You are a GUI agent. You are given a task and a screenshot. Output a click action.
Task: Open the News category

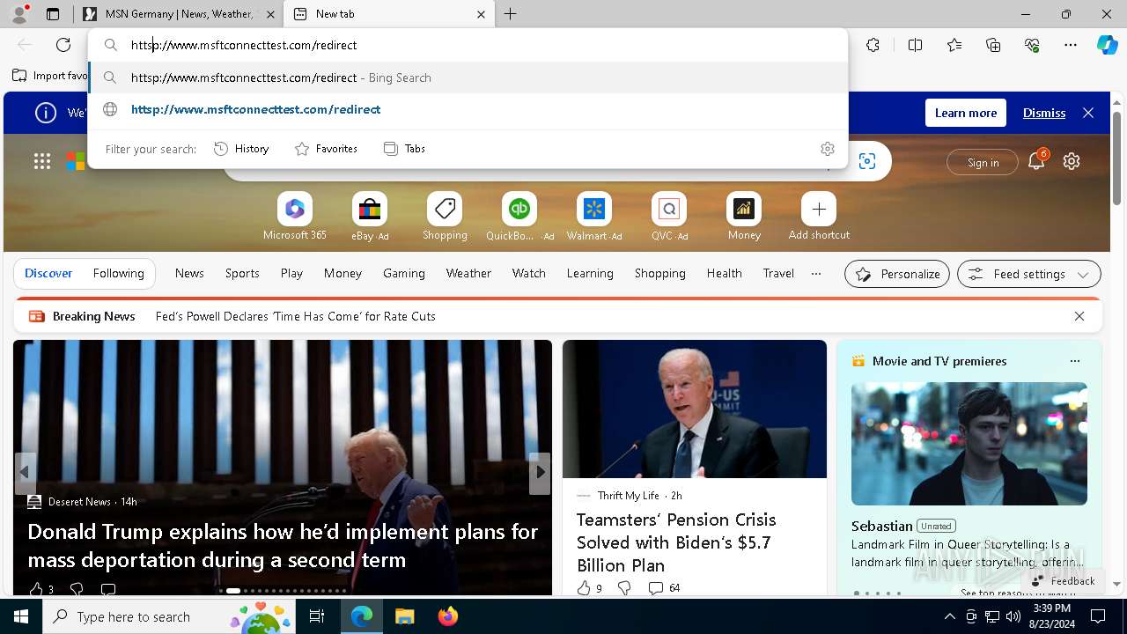(x=189, y=274)
